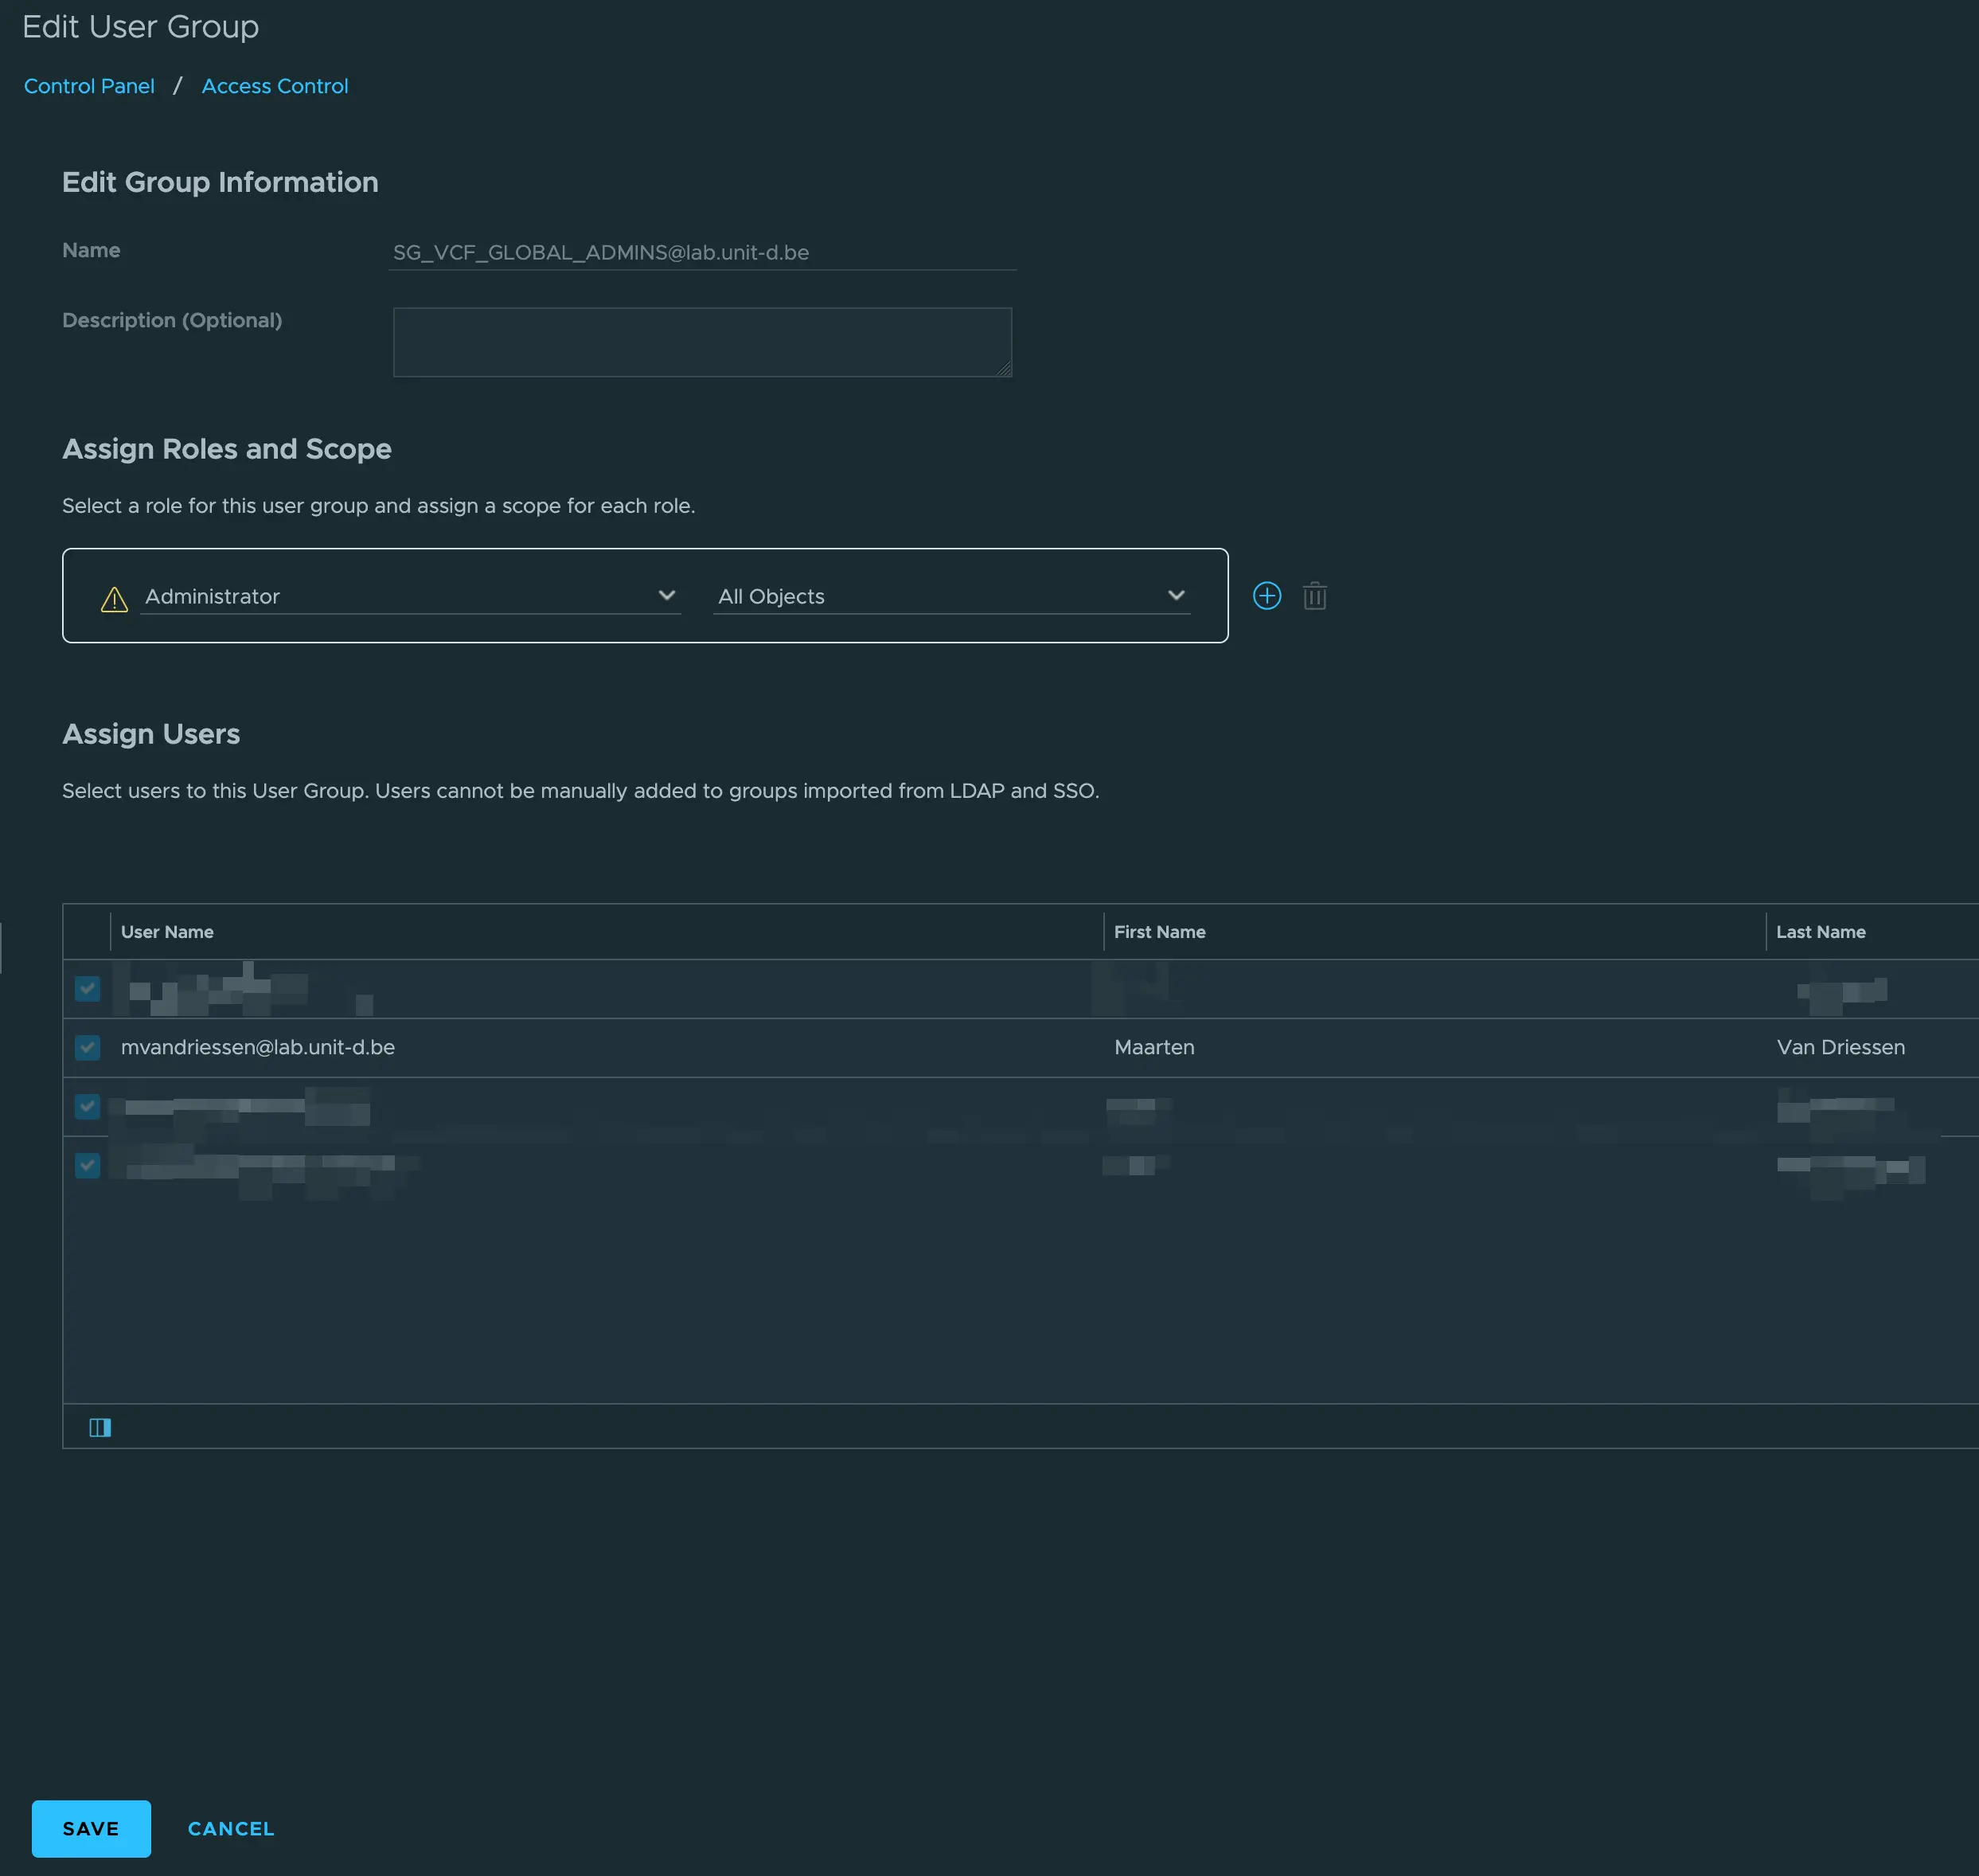The height and width of the screenshot is (1876, 1979).
Task: Delete the Administrator role using the trash icon
Action: 1314,595
